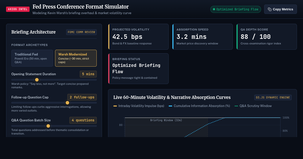Click the Live 60-Minute Volatility chart title
The height and width of the screenshot is (159, 303).
[172, 97]
